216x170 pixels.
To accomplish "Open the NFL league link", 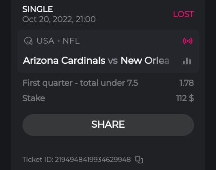I will point(71,41).
